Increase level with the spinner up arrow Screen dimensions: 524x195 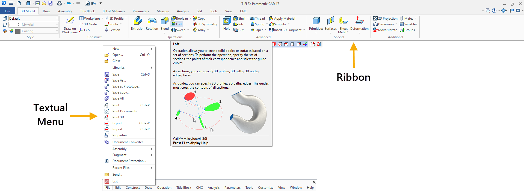click(x=19, y=24)
